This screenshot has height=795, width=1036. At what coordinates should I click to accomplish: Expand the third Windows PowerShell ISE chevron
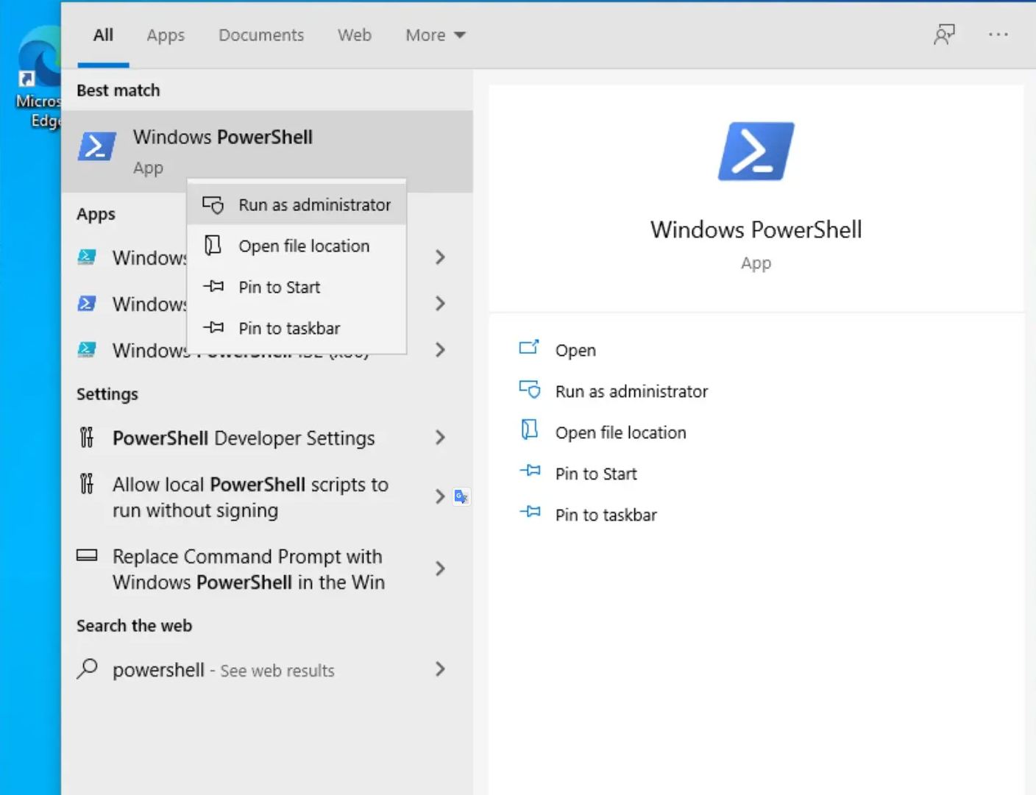[440, 350]
